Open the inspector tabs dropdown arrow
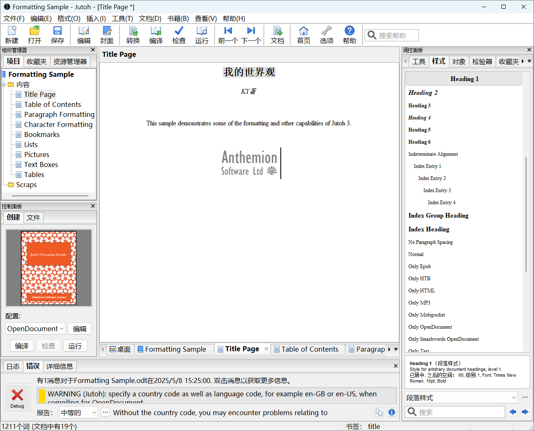The width and height of the screenshot is (534, 431). (529, 61)
